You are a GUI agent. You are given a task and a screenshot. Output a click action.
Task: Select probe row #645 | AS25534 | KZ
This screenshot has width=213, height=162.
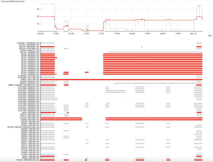point(30,112)
